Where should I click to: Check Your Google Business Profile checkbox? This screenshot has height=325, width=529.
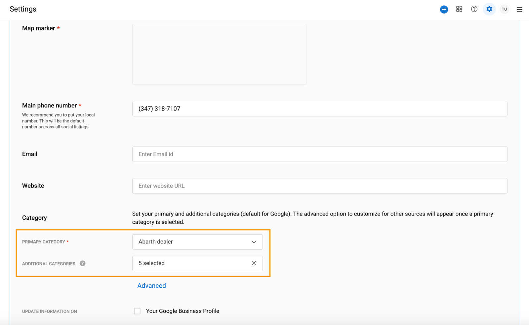click(137, 311)
